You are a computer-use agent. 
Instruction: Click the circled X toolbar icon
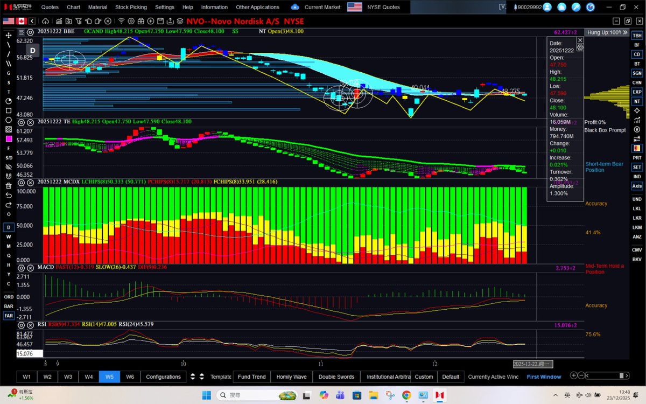[x=109, y=21]
